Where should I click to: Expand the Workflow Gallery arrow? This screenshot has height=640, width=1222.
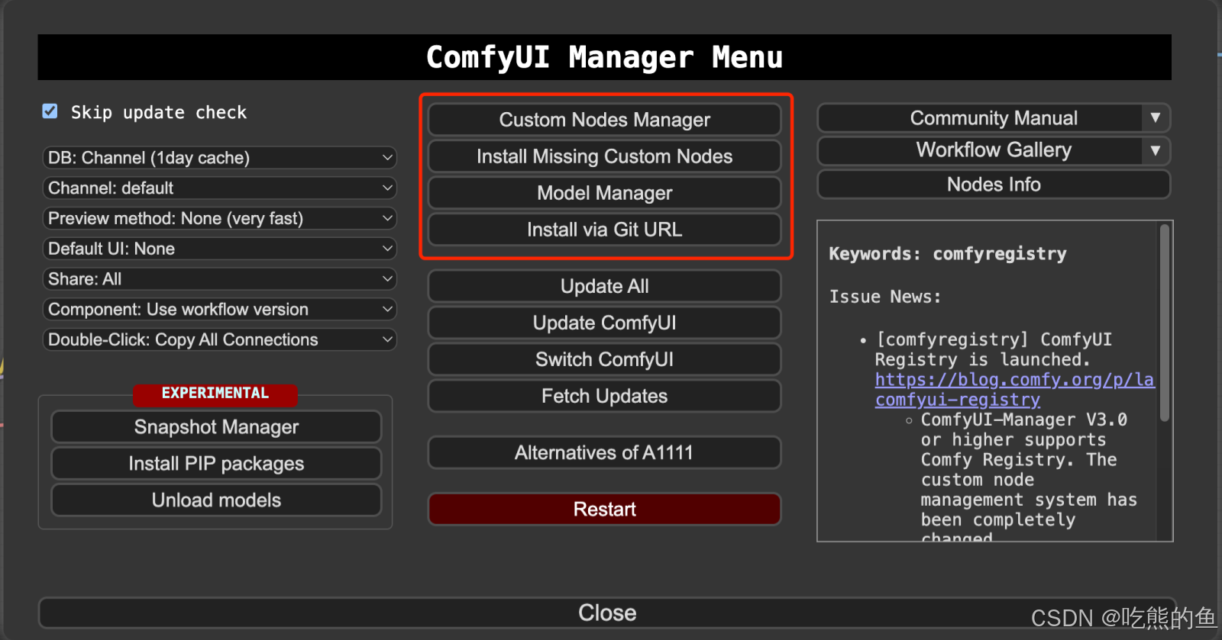pos(1156,150)
